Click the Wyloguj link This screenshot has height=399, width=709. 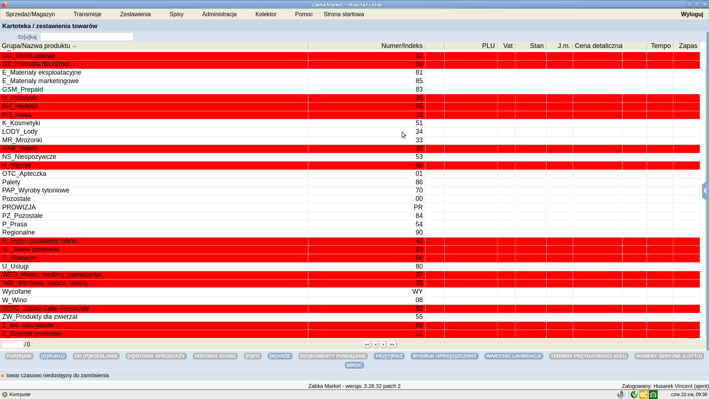[692, 14]
